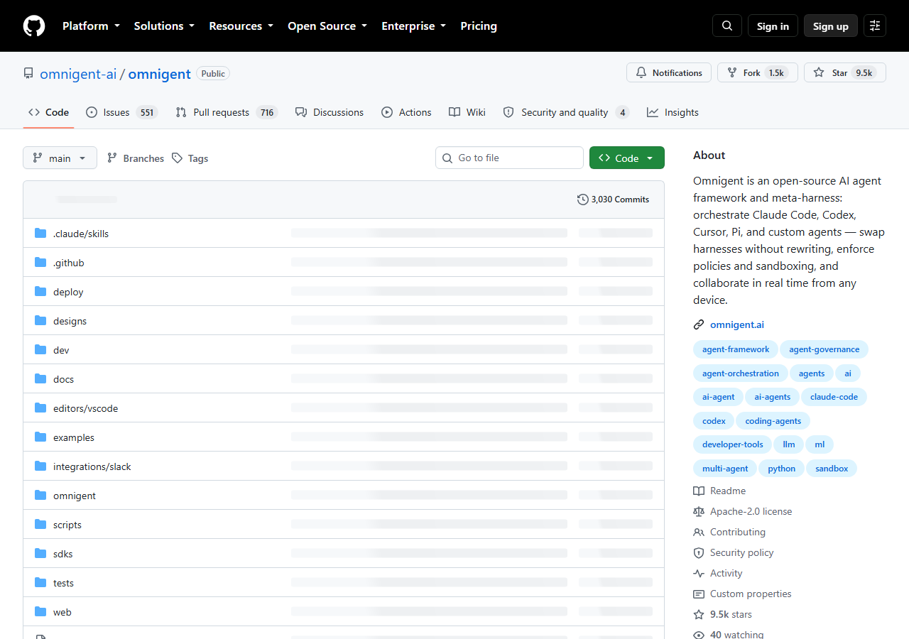909x639 pixels.
Task: Click the editors/vscode folder icon
Action: (40, 408)
